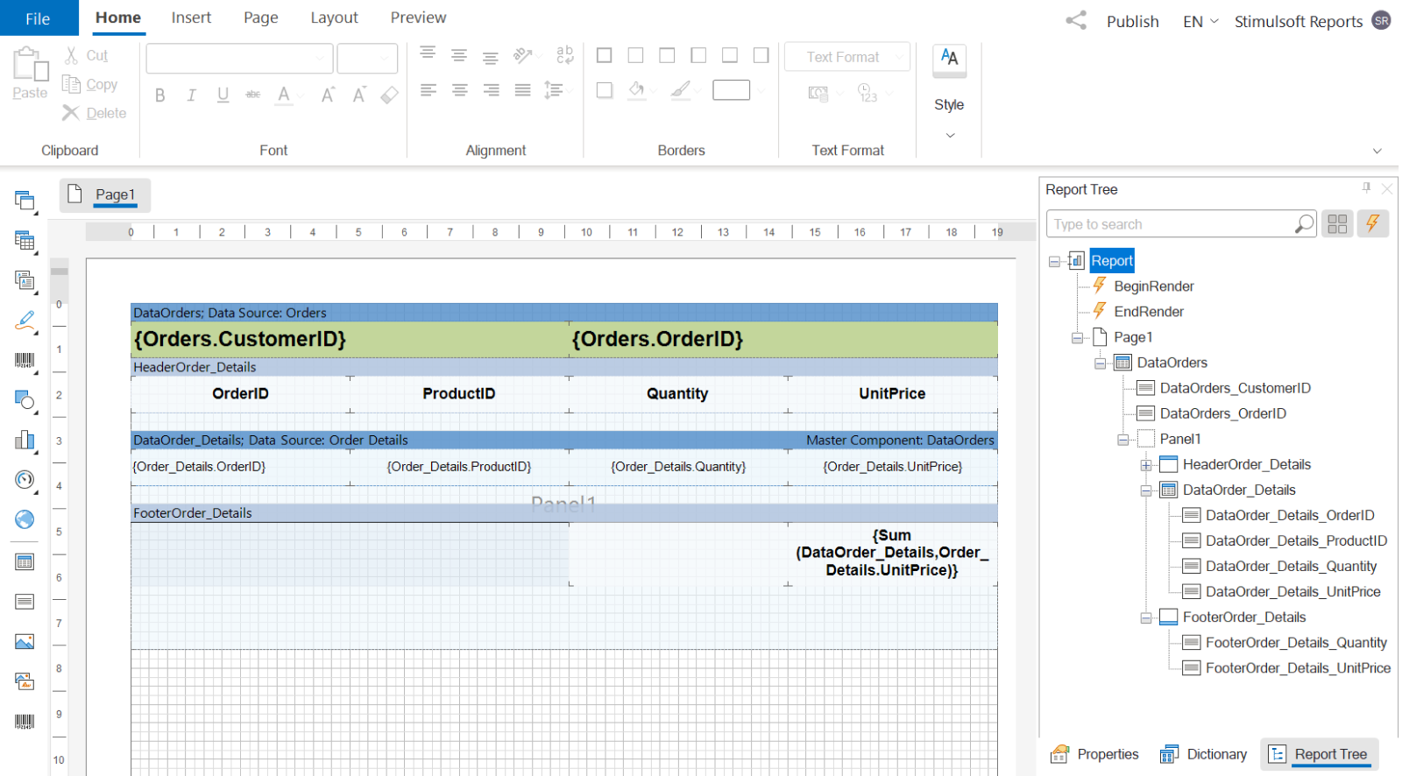Click the grid view button in Report Tree
The height and width of the screenshot is (776, 1402).
(x=1337, y=224)
